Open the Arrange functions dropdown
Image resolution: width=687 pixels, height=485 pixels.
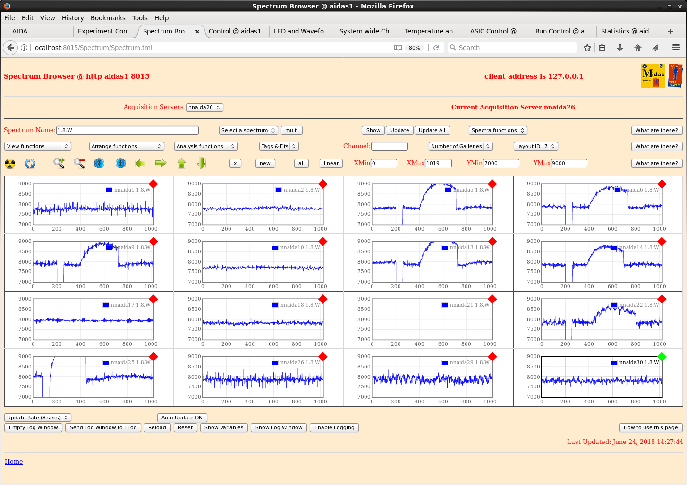click(127, 146)
